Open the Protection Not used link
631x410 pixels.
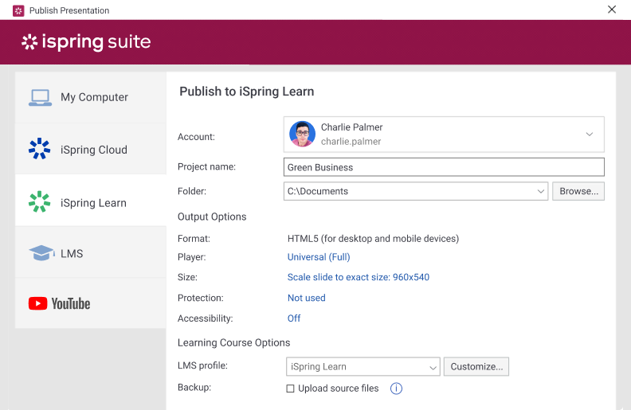[x=306, y=299]
